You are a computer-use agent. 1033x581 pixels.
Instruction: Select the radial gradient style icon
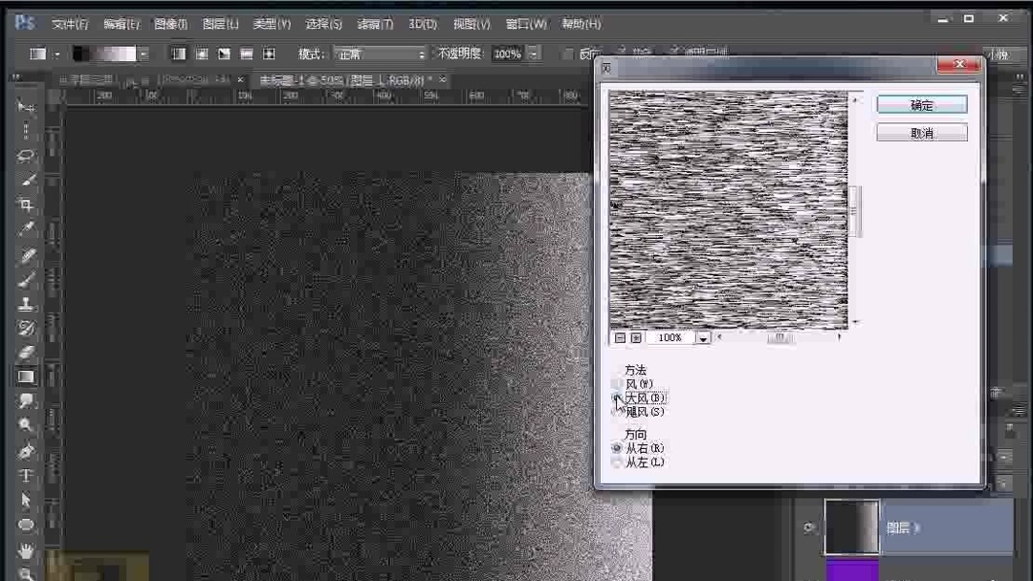[201, 53]
